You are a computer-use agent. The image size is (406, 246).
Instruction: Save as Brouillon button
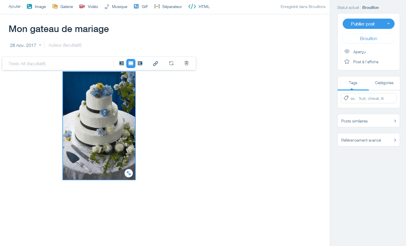368,39
